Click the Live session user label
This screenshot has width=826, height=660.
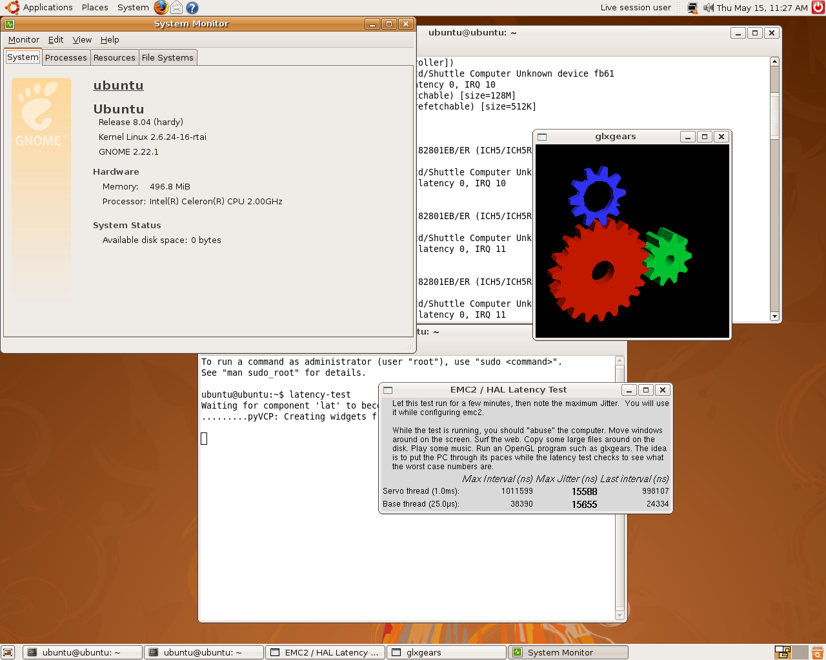636,8
